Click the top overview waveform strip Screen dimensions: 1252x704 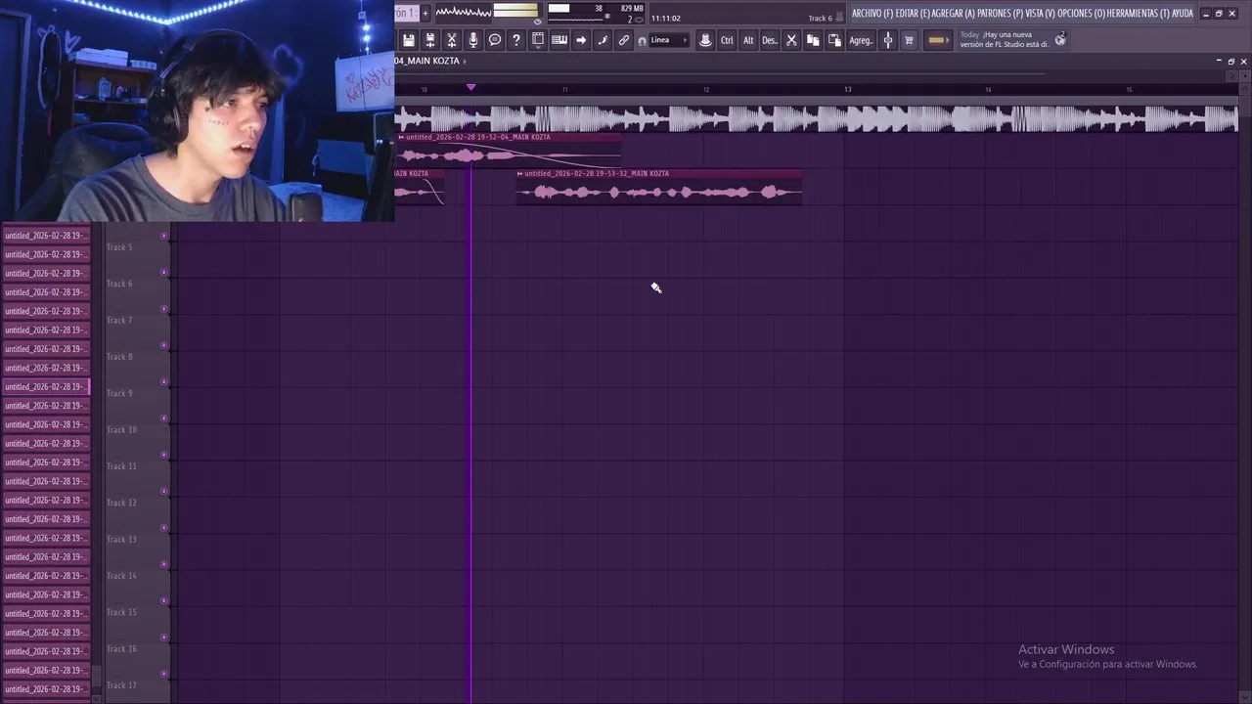816,118
